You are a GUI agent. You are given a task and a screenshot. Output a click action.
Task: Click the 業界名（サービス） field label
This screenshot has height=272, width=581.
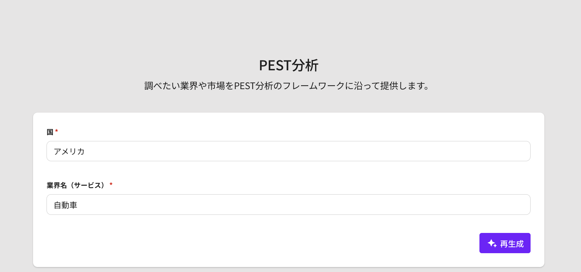click(76, 185)
